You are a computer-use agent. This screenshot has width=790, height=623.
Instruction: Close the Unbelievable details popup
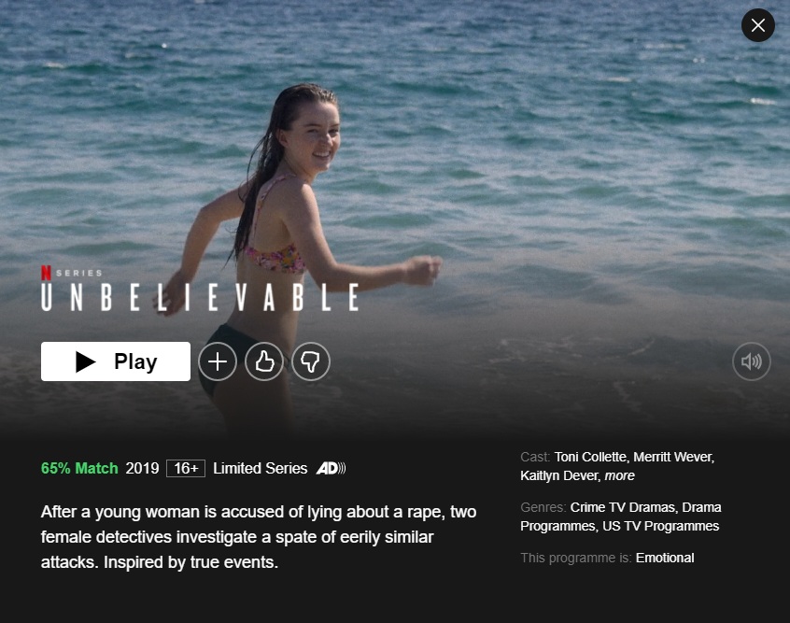[x=757, y=25]
